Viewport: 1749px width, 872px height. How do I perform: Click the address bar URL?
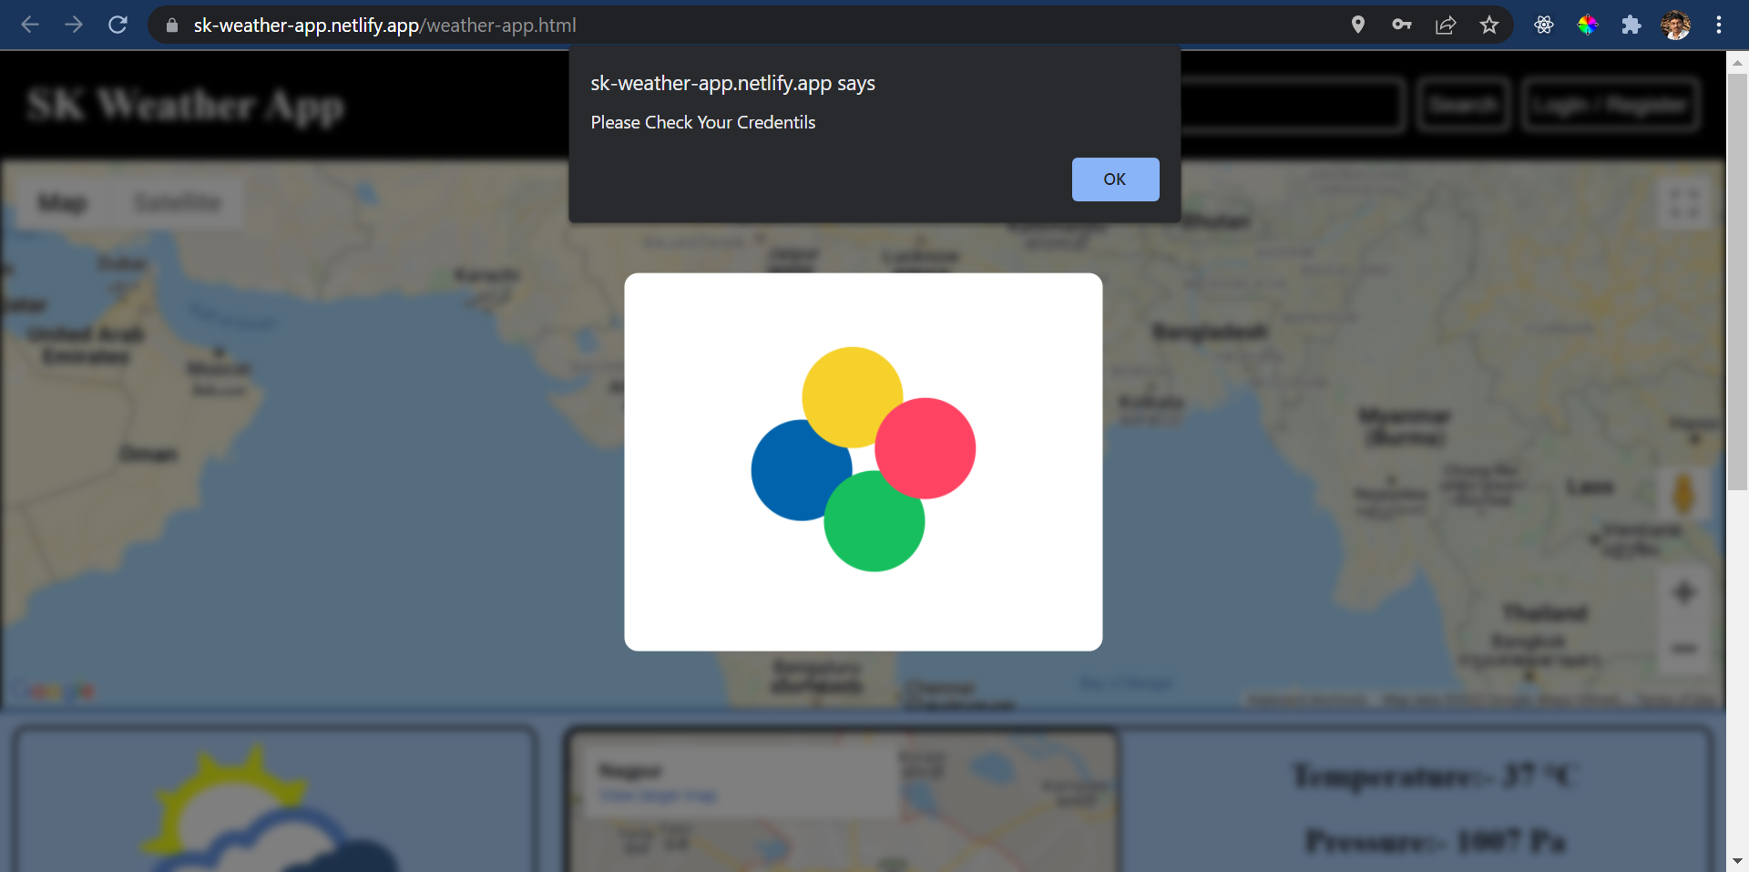click(x=384, y=26)
